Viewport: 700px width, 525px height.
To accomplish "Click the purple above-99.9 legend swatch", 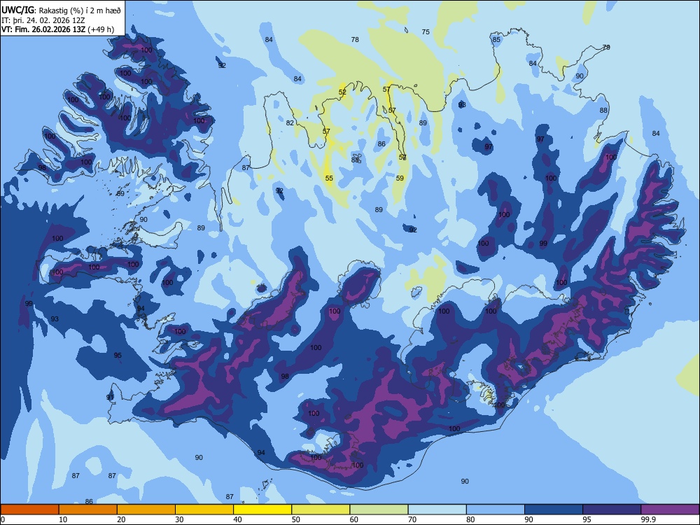I will click(x=670, y=510).
